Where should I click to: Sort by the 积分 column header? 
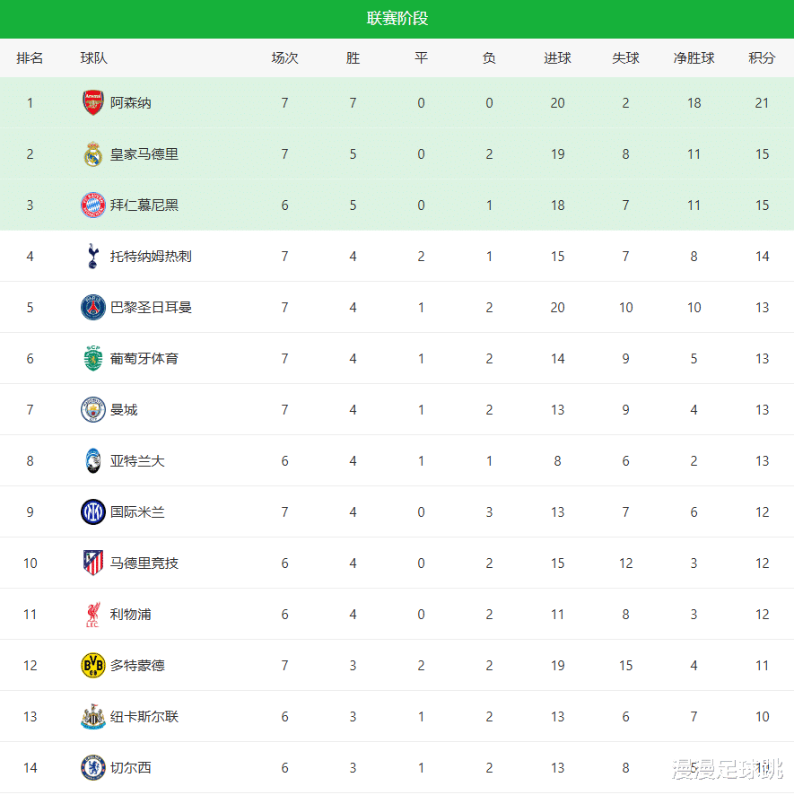click(x=762, y=58)
